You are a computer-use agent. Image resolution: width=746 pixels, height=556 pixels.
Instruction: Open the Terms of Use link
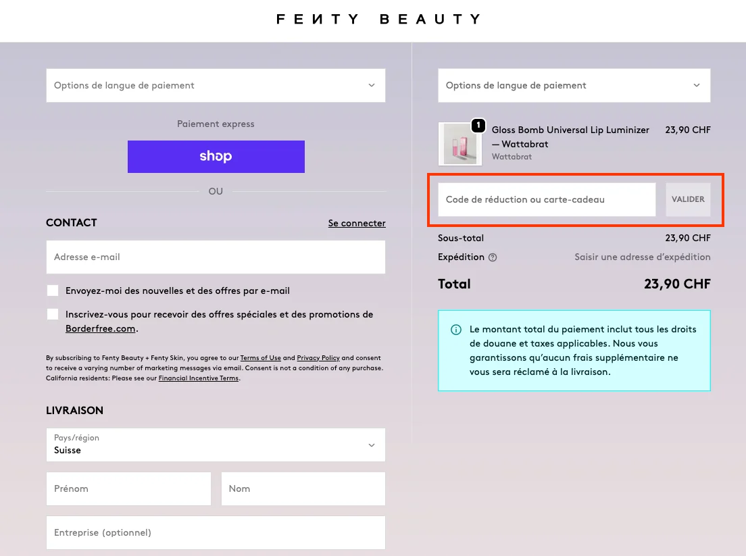[261, 357]
